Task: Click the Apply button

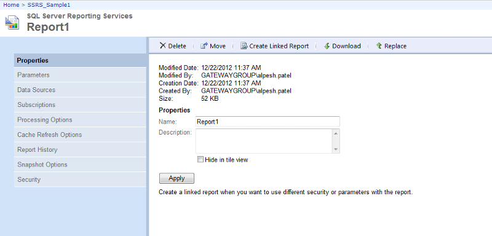Action: [177, 178]
